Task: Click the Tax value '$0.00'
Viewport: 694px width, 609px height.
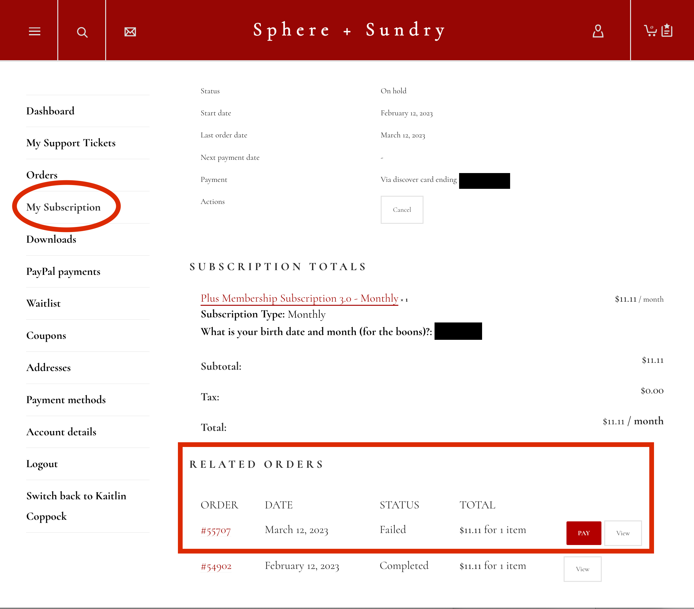Action: coord(652,391)
